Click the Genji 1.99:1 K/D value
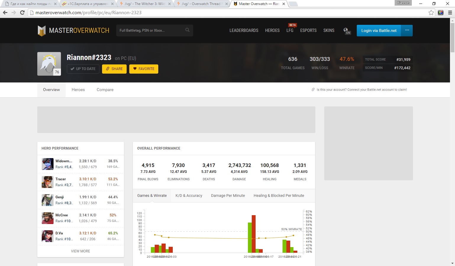Image resolution: width=455 pixels, height=266 pixels. click(88, 197)
